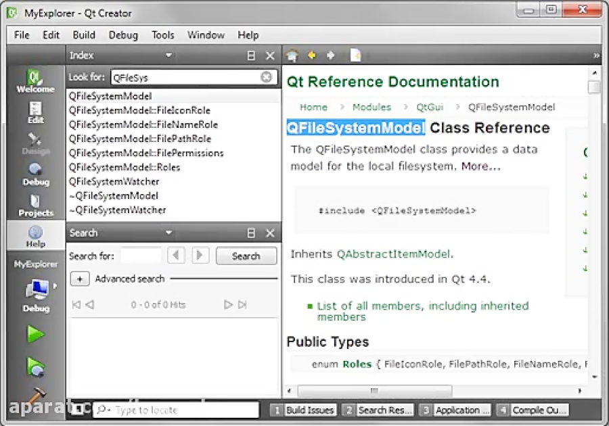Click the Search for input field
609x426 pixels.
coord(141,256)
